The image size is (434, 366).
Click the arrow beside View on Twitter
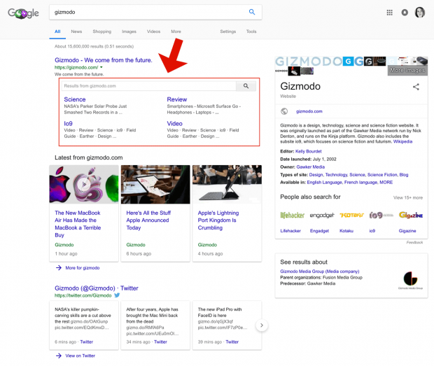[59, 356]
